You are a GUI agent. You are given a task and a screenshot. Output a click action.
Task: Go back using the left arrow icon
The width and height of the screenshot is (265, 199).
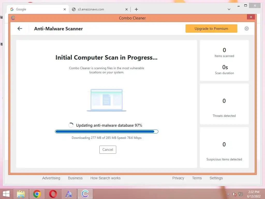[x=20, y=29]
